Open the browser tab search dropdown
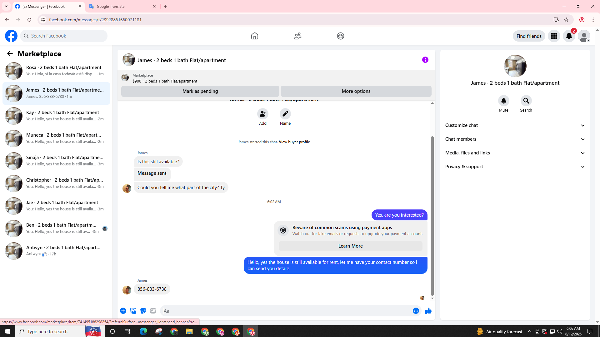 [6, 6]
